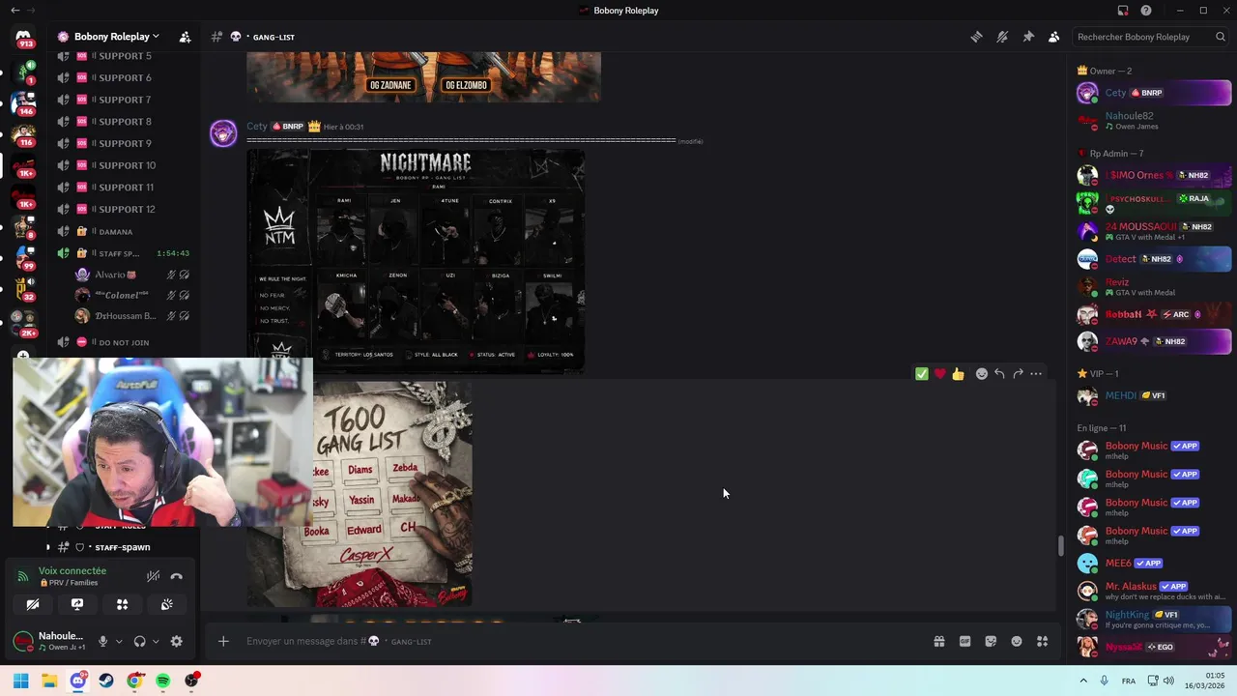
Task: Open add reaction emoji picker on message
Action: (981, 374)
